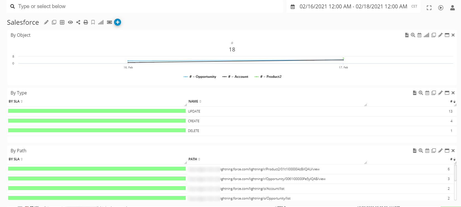
Task: Open the date range picker
Action: pos(353,7)
